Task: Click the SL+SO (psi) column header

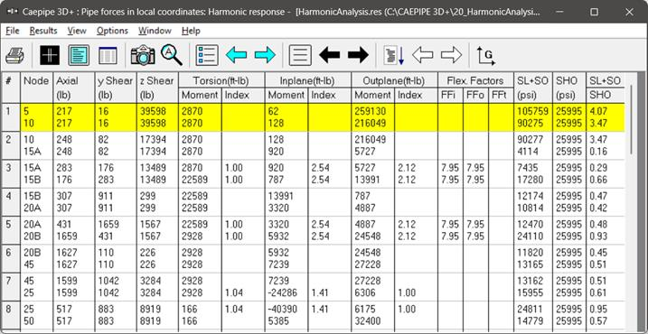Action: click(x=532, y=88)
